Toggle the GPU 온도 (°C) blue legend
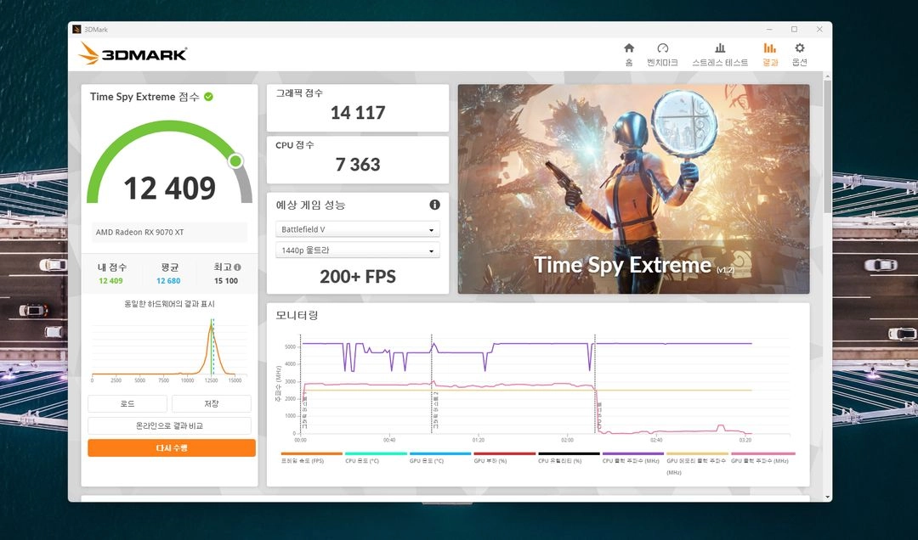This screenshot has height=540, width=918. 439,458
